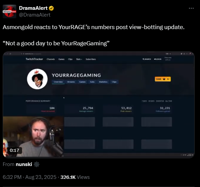Select the Overview tab under YourRageGaming

tap(58, 82)
